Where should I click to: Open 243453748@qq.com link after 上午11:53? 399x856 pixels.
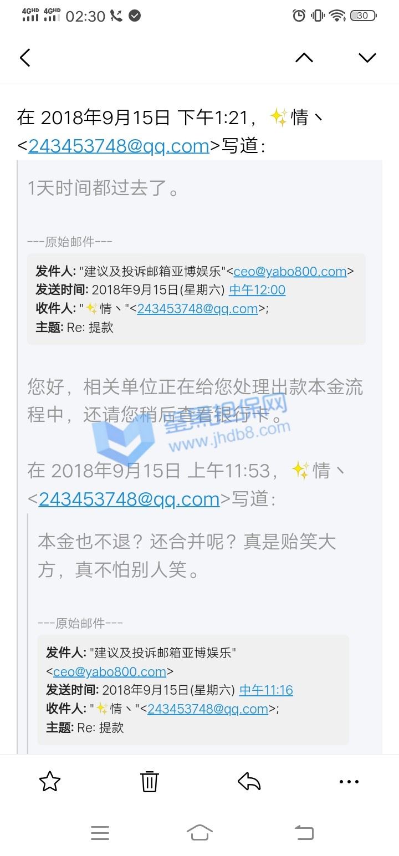point(129,499)
